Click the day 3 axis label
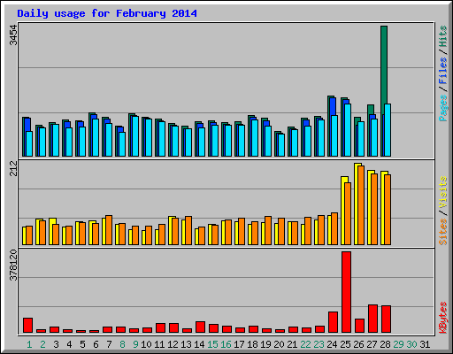453x354 pixels. tap(56, 344)
